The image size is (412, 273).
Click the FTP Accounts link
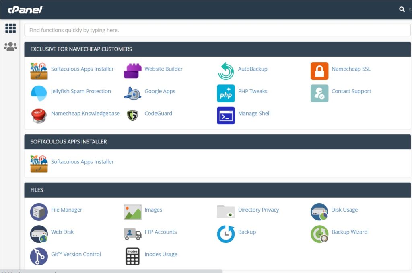(161, 232)
